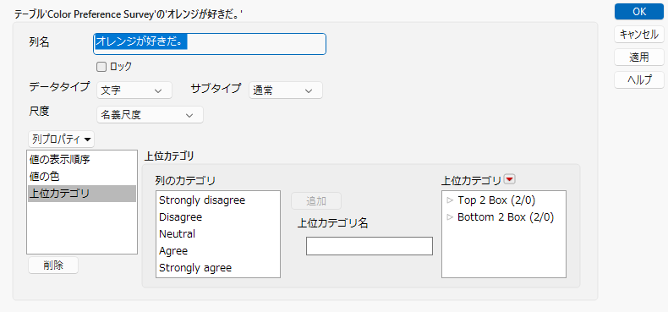This screenshot has width=668, height=312.
Task: Select 上位カテゴリ in the property list
Action: pyautogui.click(x=82, y=194)
